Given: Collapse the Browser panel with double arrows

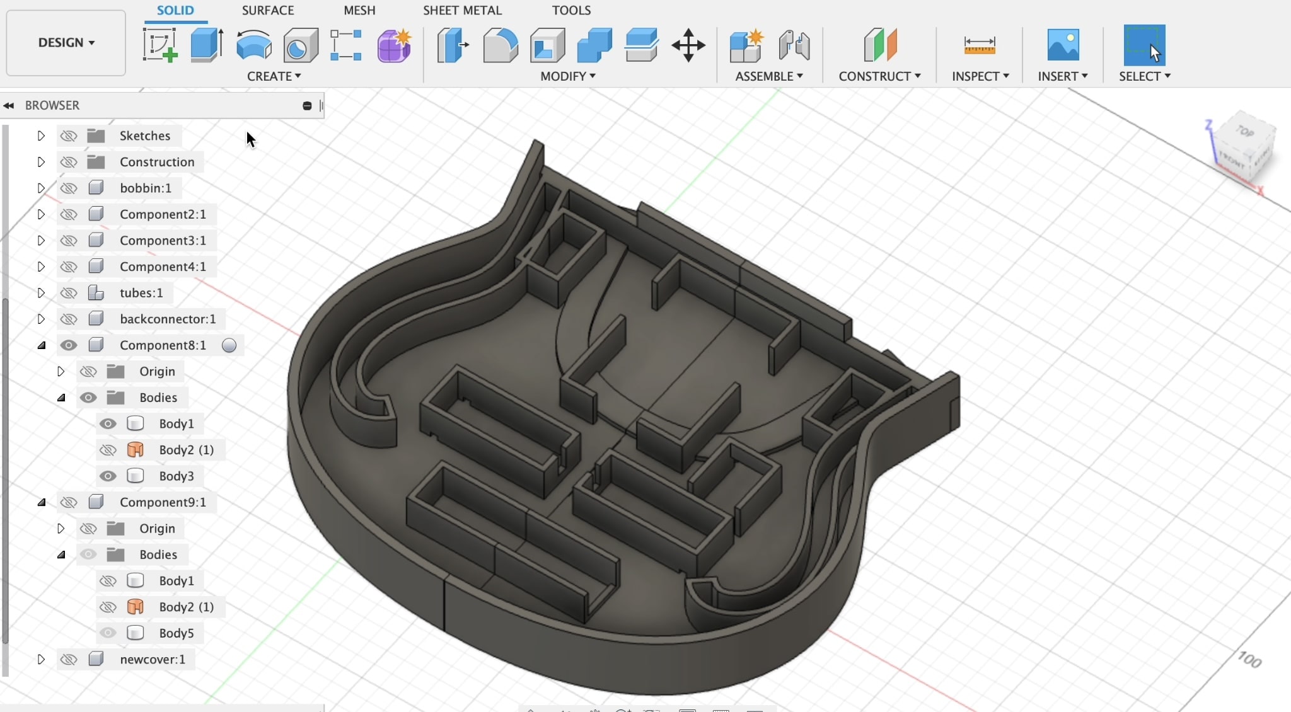Looking at the screenshot, I should pyautogui.click(x=8, y=106).
